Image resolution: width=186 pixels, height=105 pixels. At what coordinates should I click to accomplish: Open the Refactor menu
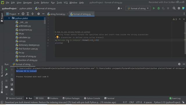(x=45, y=3)
